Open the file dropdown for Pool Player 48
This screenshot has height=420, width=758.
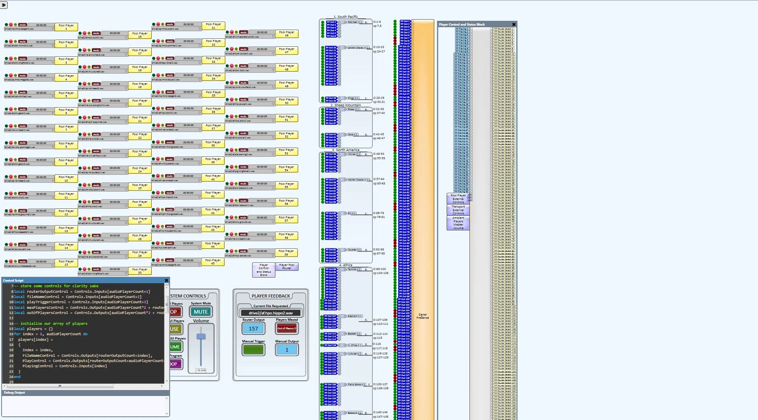click(273, 70)
